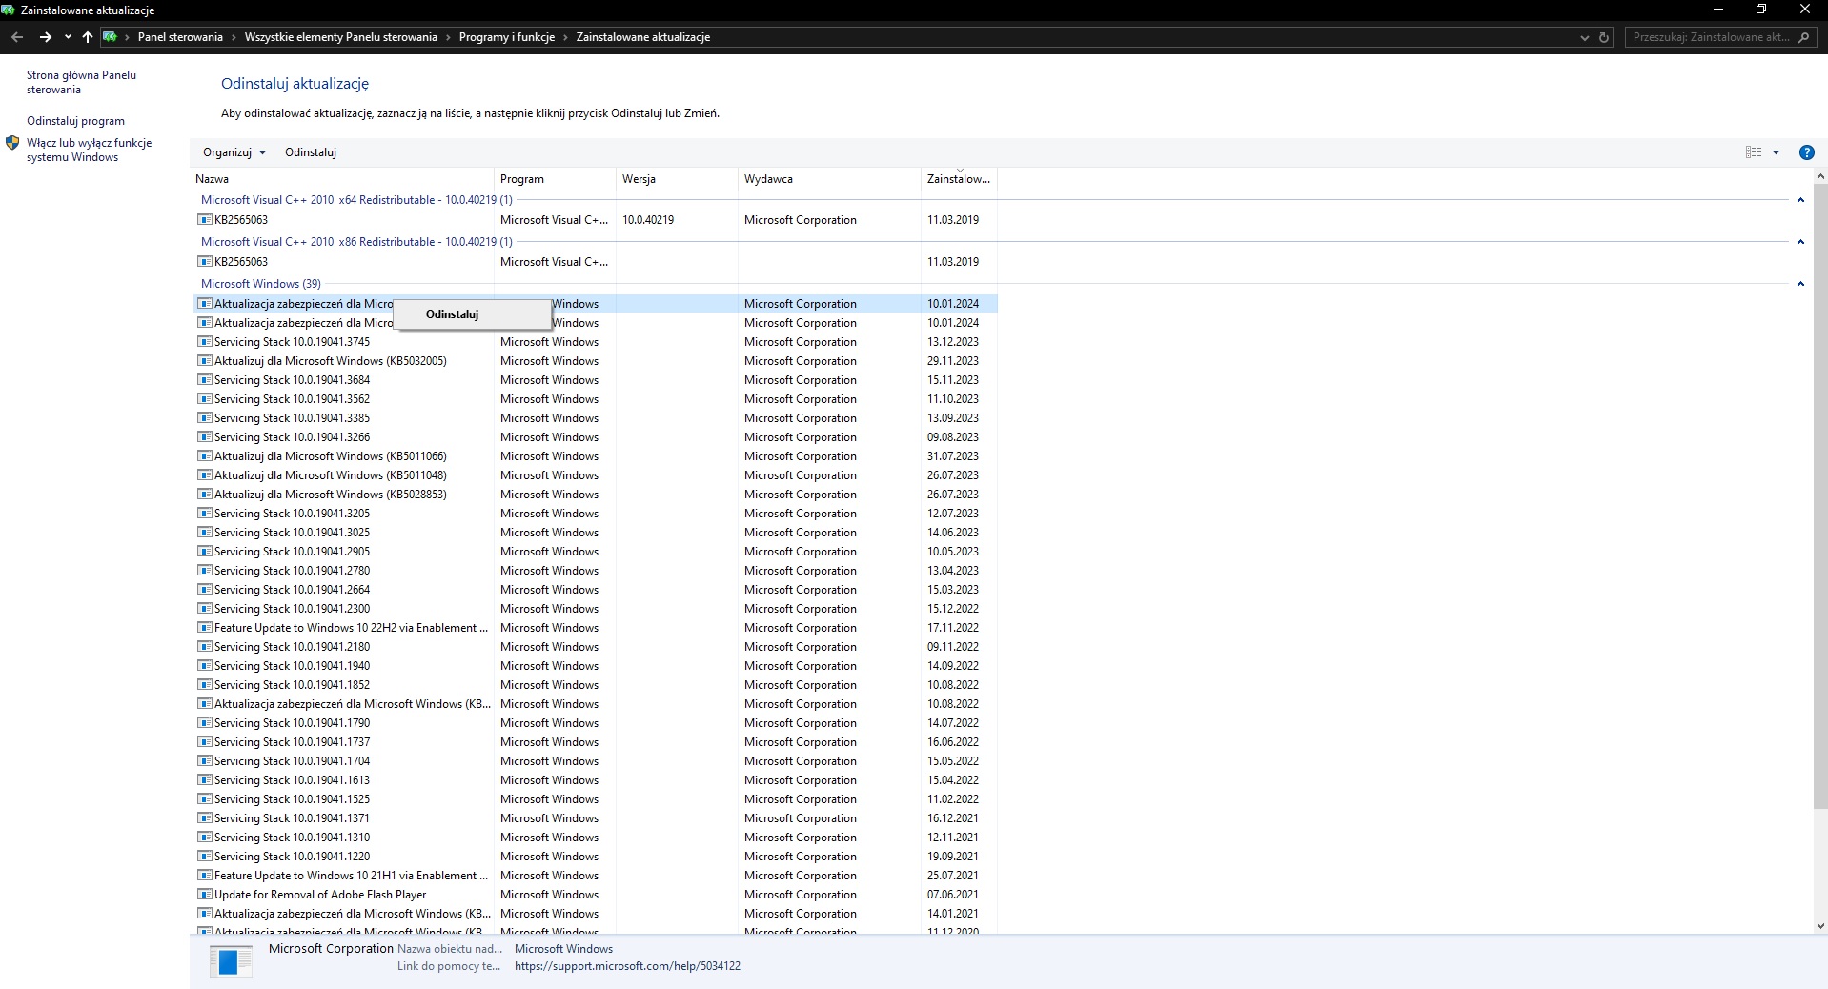Click the back navigation arrow
Viewport: 1828px width, 989px height.
(16, 37)
